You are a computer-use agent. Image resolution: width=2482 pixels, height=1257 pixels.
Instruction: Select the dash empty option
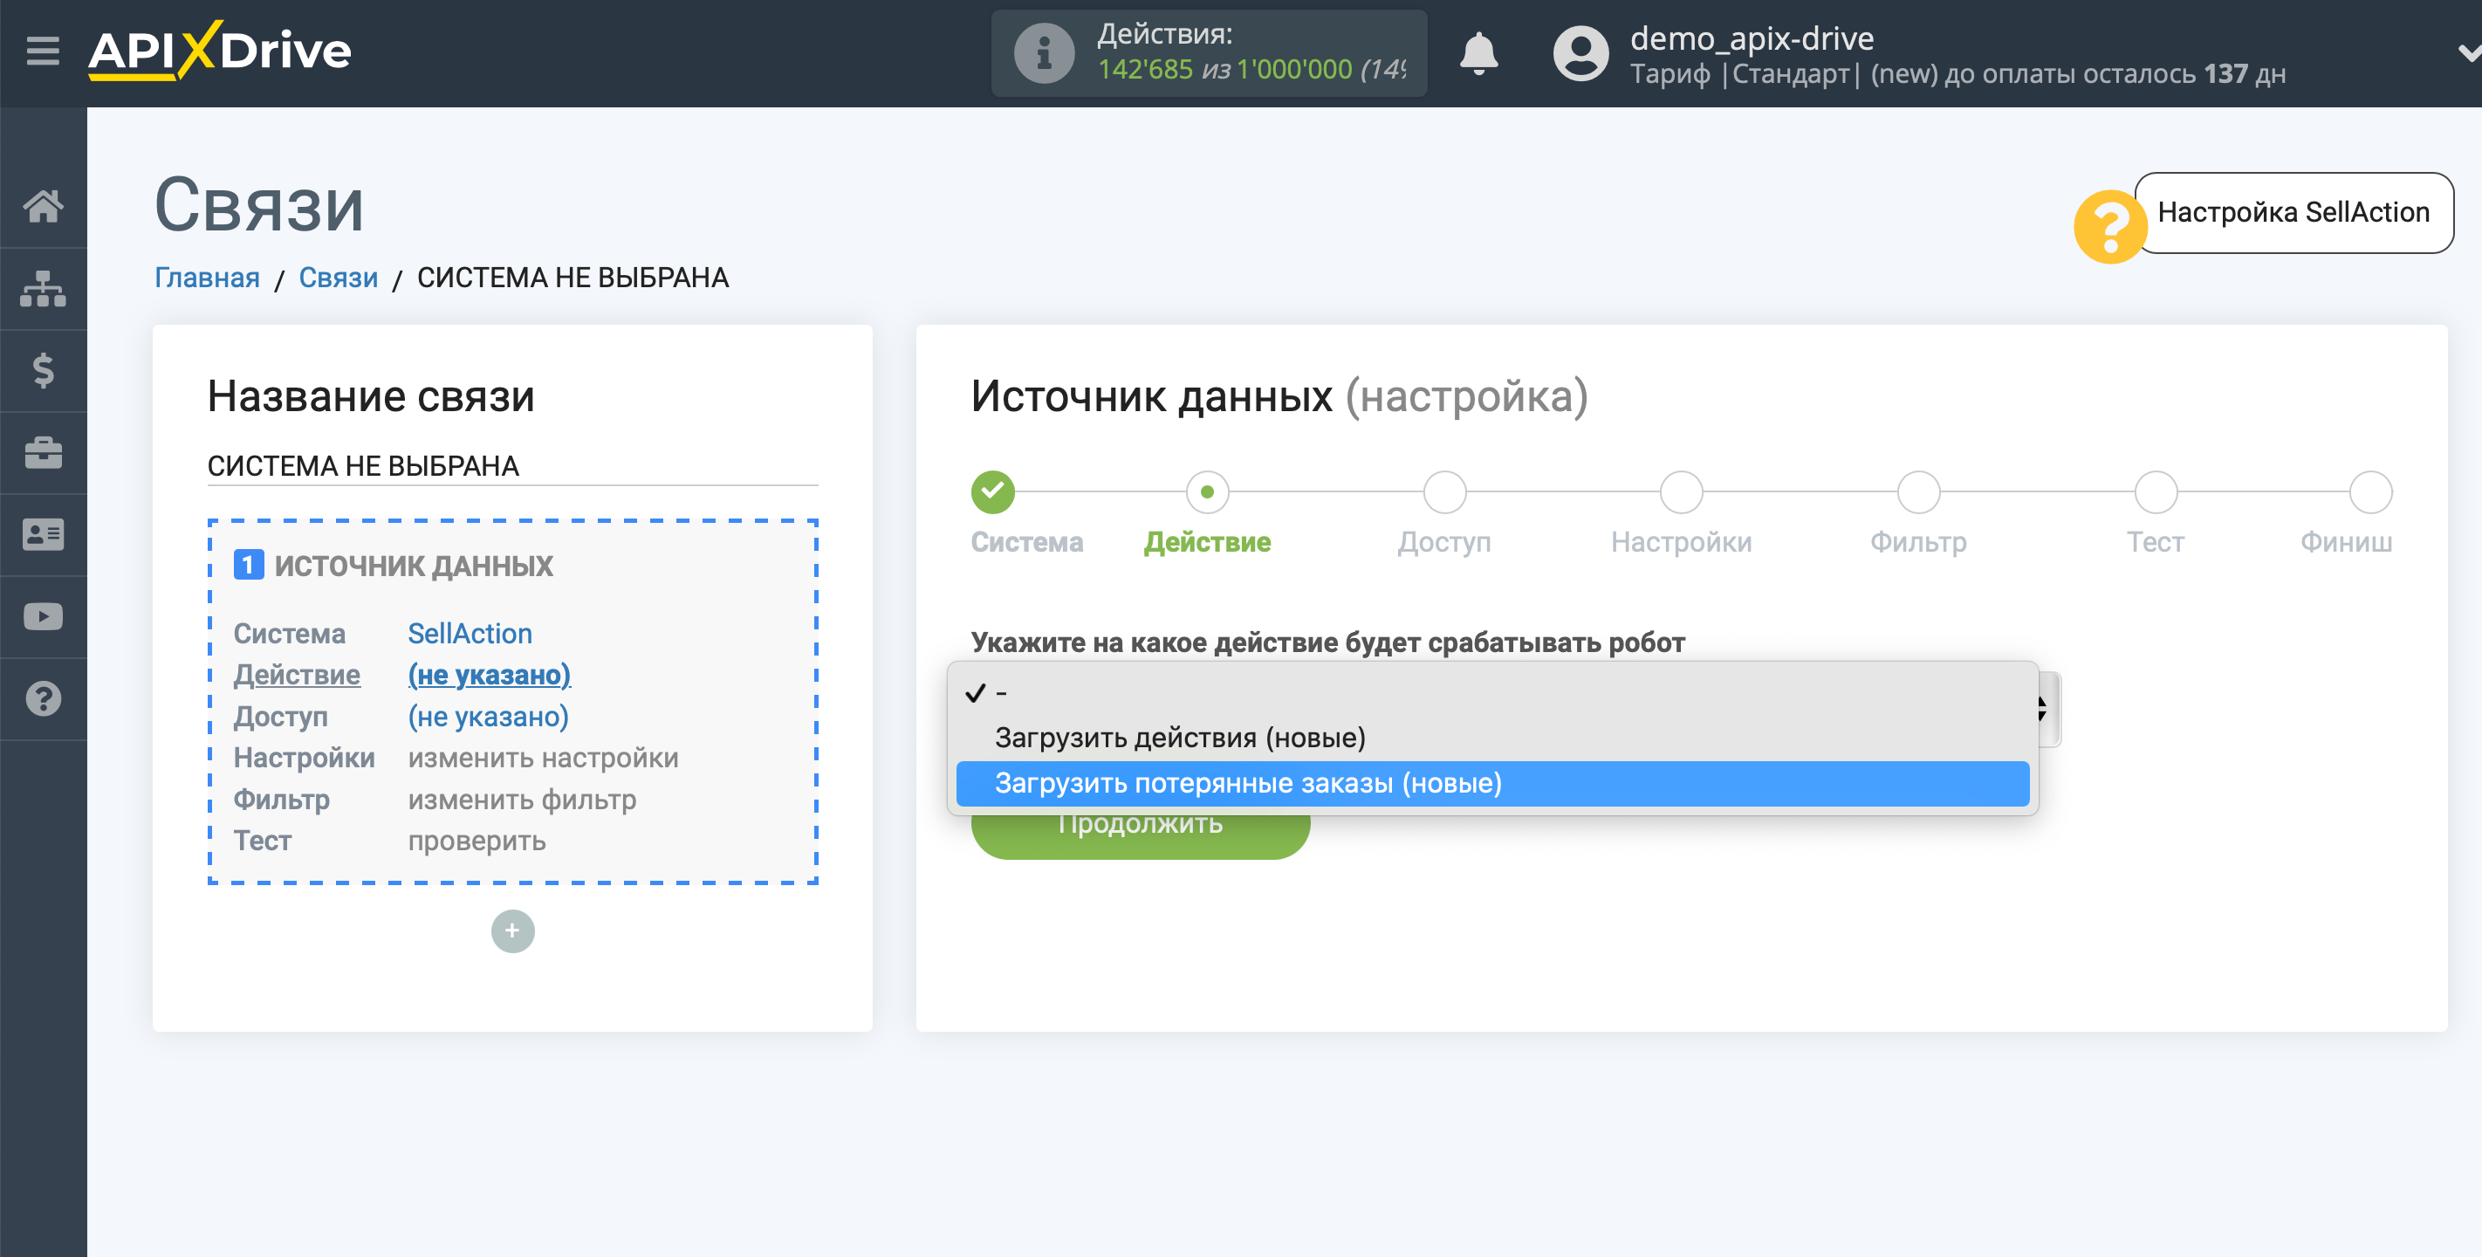1492,692
